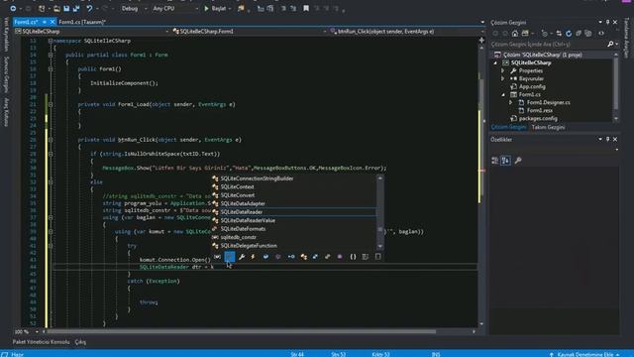Select sqlitedb_constr in IntelliSense list
Screen dimensions: 634x357
point(294,237)
